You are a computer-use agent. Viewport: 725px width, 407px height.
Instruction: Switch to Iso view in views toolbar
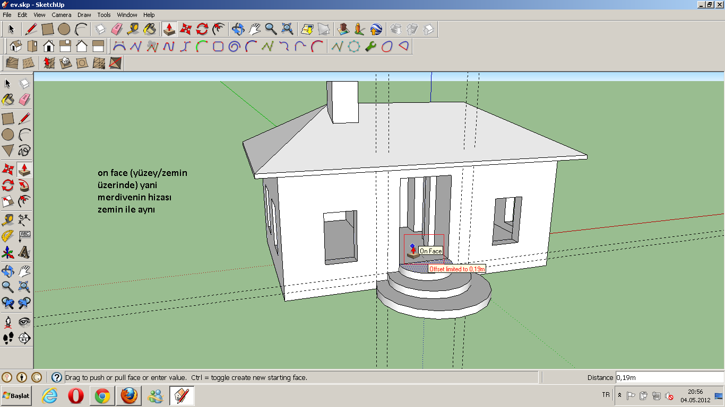click(x=16, y=46)
